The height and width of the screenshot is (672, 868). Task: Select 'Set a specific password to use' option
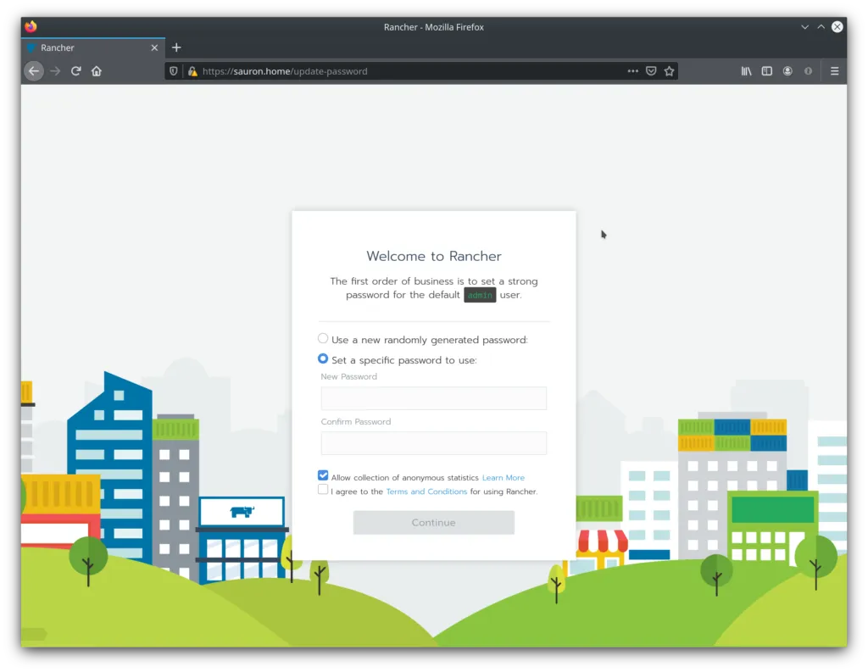[323, 359]
